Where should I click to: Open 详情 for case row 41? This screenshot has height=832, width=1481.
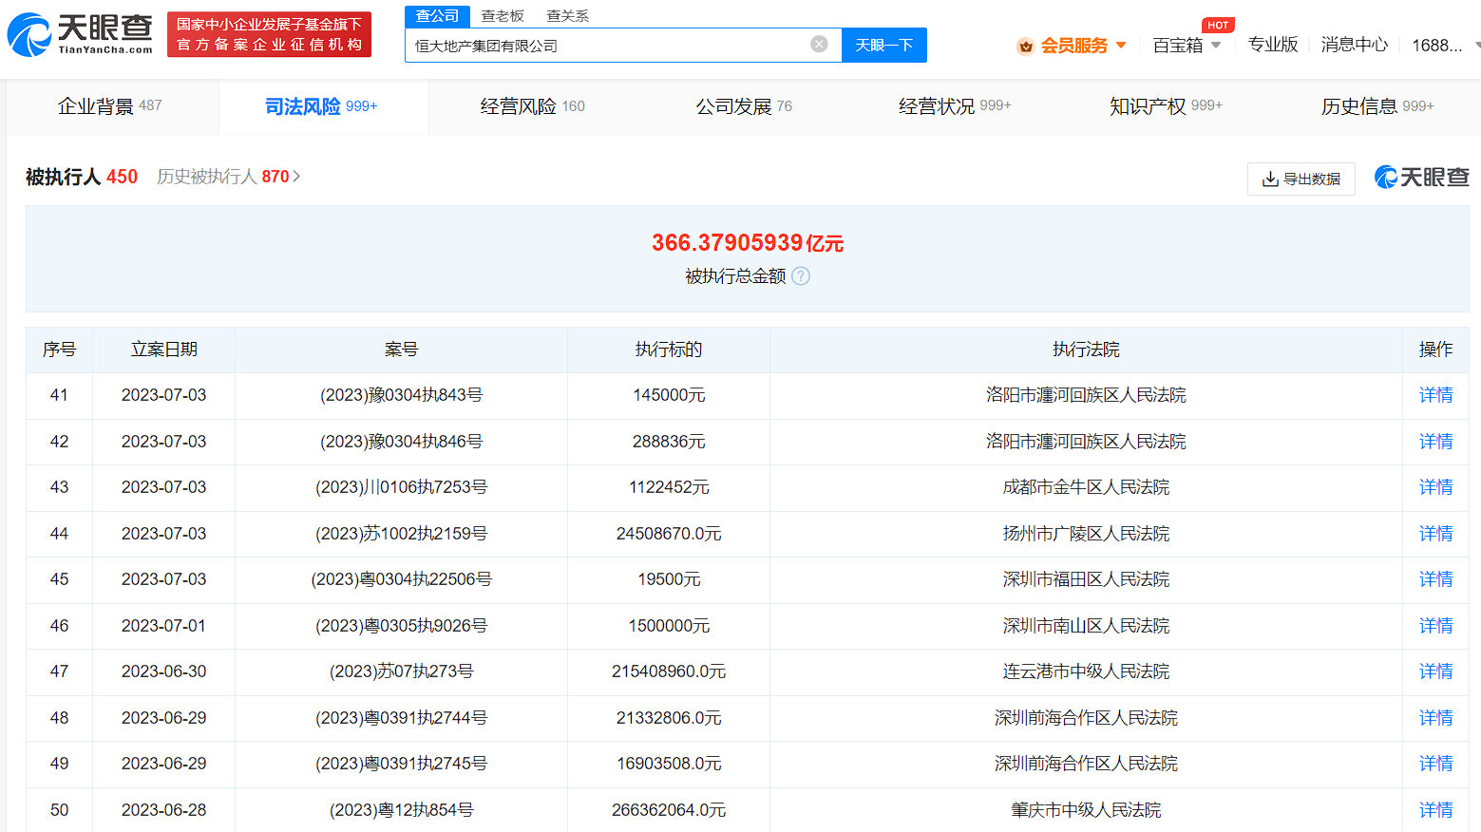click(x=1434, y=395)
